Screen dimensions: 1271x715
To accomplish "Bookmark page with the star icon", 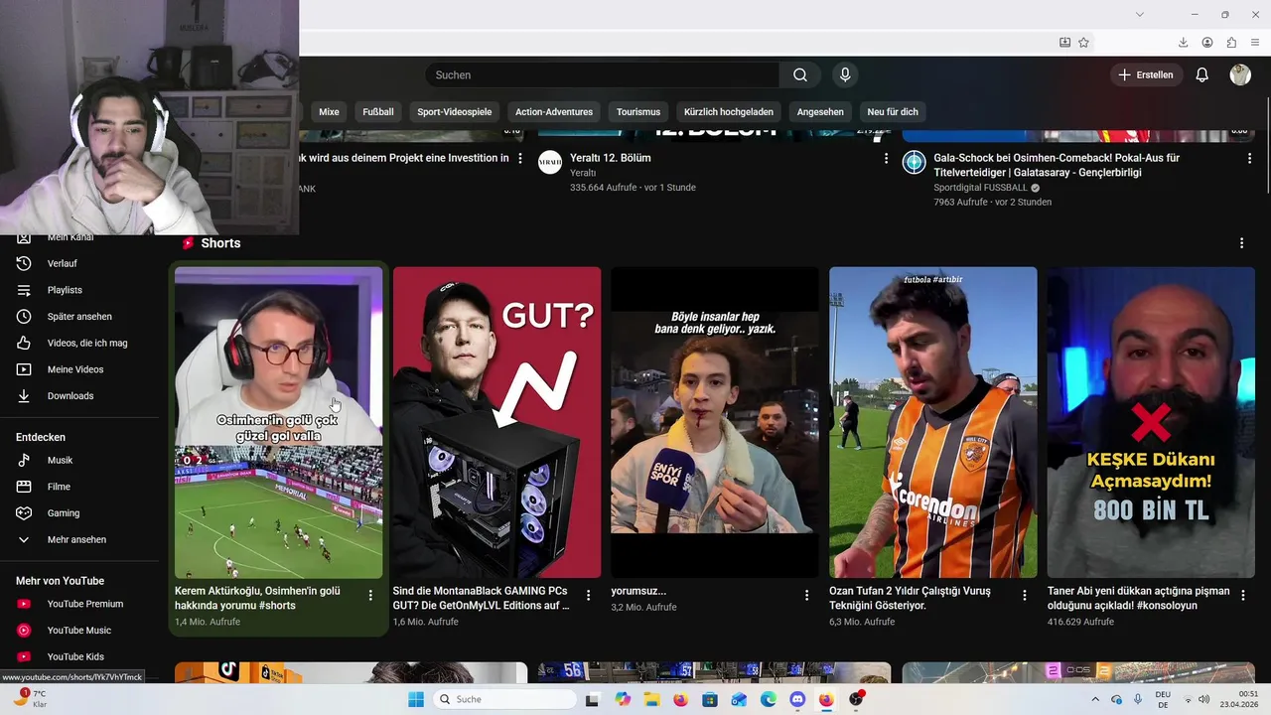I will point(1083,43).
